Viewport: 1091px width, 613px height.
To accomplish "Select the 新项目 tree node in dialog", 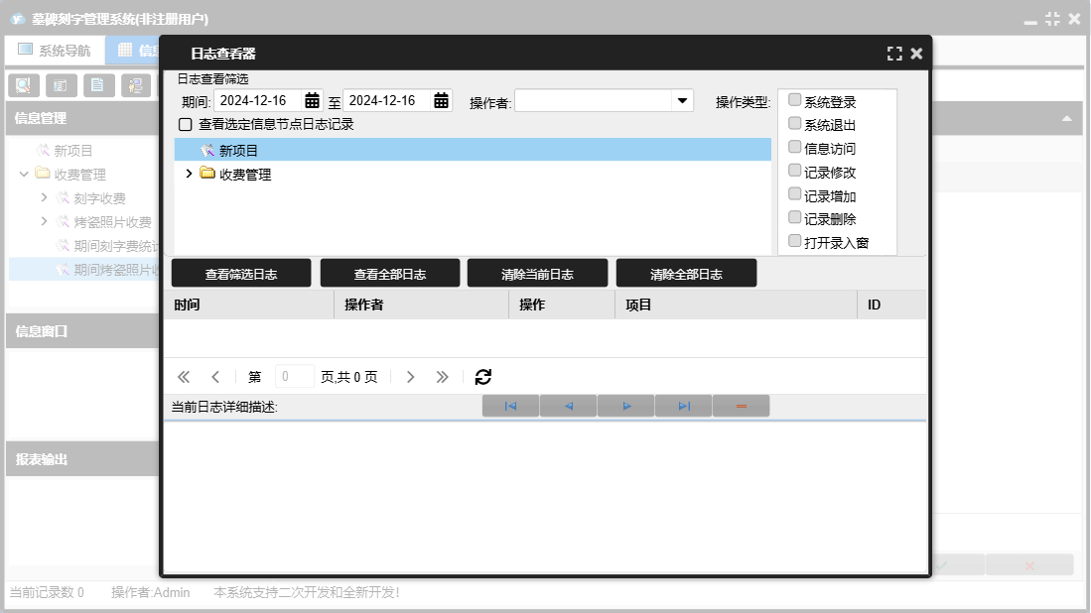I will coord(238,151).
